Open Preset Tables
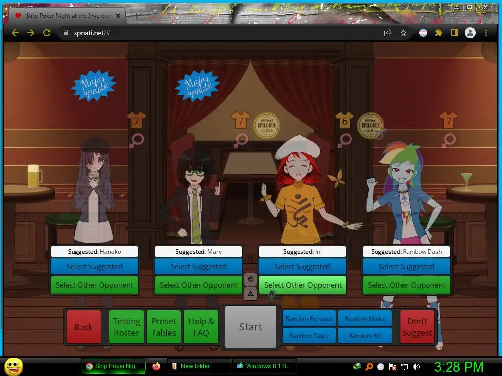Screen dimensions: 502x376 [x=164, y=327]
